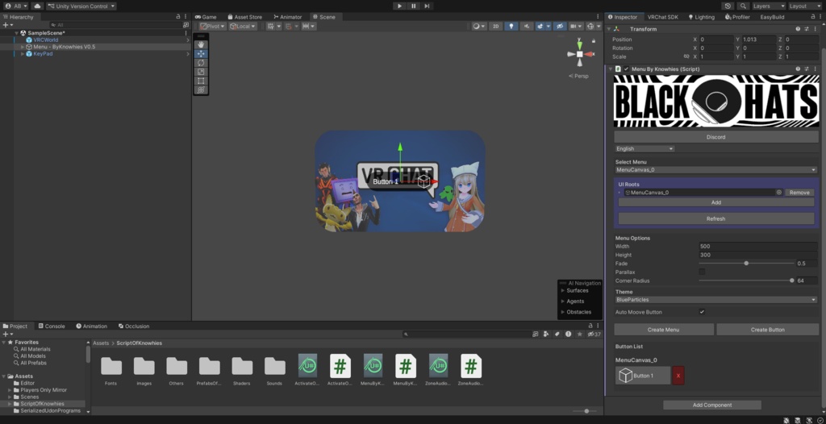Open the draw mode shading dropdown

pos(479,26)
